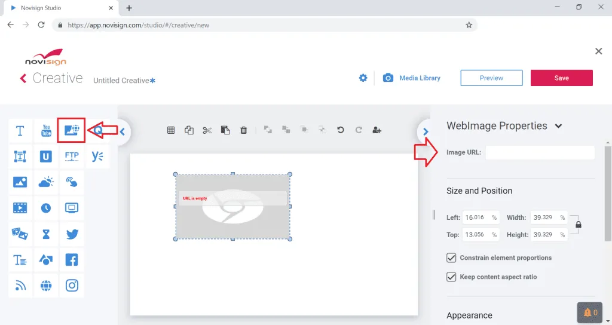The width and height of the screenshot is (612, 325).
Task: Select the Novisign Studio browser tab
Action: click(60, 8)
